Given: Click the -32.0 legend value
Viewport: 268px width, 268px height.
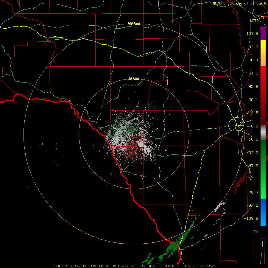Looking at the screenshot, I should tap(252, 153).
